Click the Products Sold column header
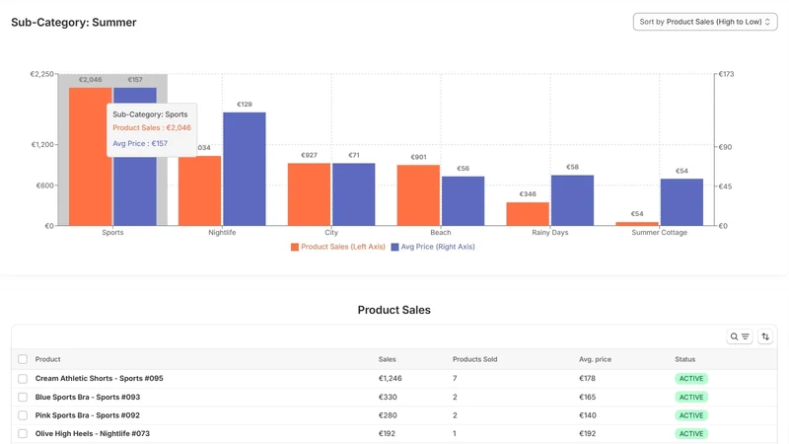Screen dimensions: 789x444 [x=474, y=359]
